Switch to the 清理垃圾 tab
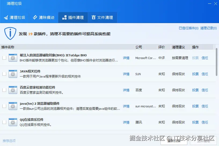The height and width of the screenshot is (146, 219). 14,18
